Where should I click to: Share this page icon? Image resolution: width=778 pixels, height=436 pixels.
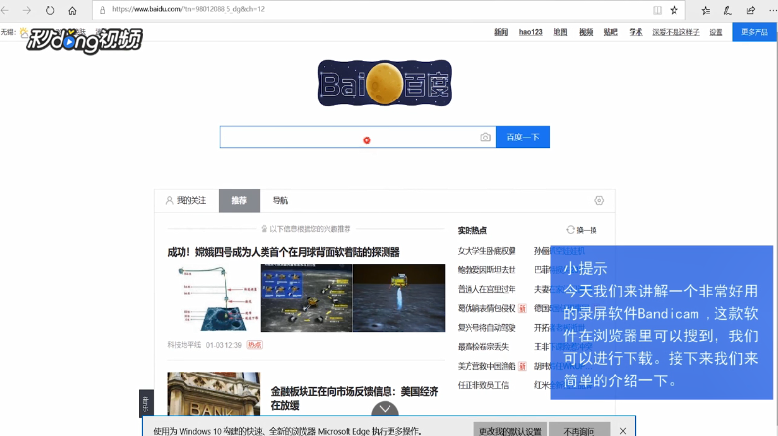pyautogui.click(x=751, y=10)
